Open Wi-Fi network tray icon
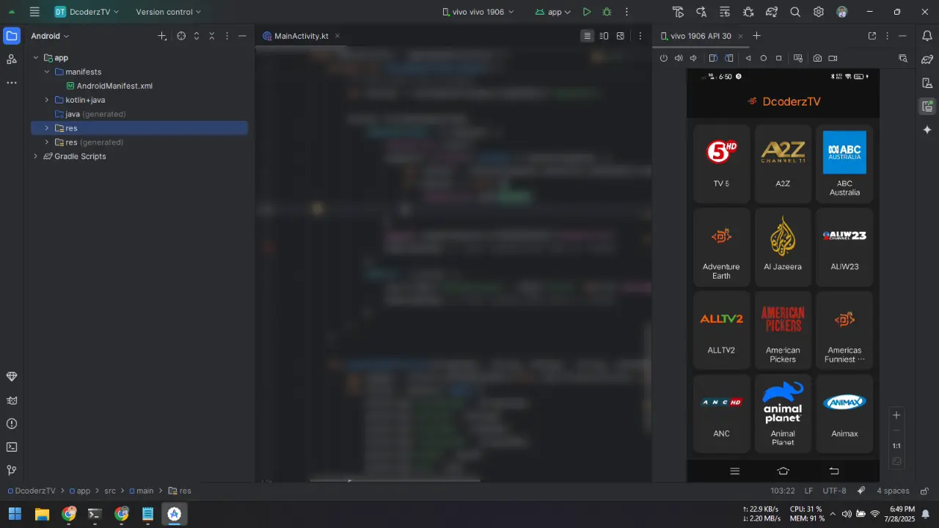 click(874, 514)
